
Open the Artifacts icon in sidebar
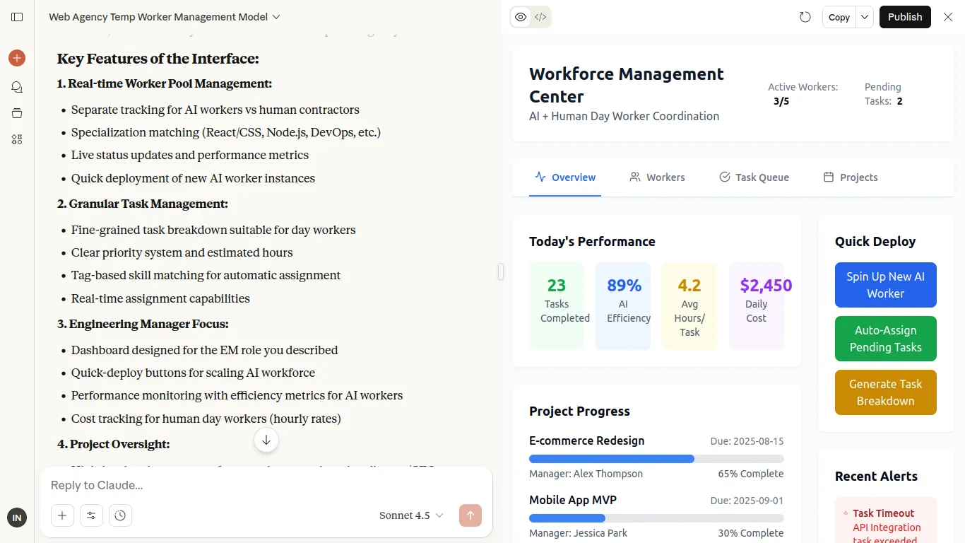pos(17,139)
